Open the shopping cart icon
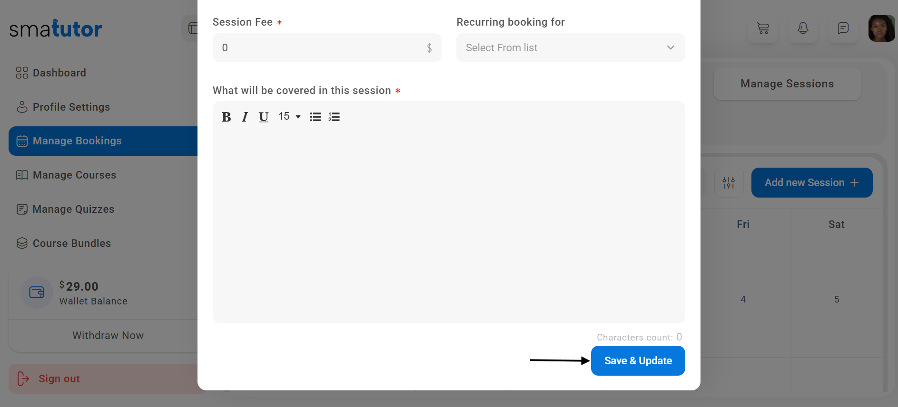The image size is (898, 407). [x=763, y=28]
